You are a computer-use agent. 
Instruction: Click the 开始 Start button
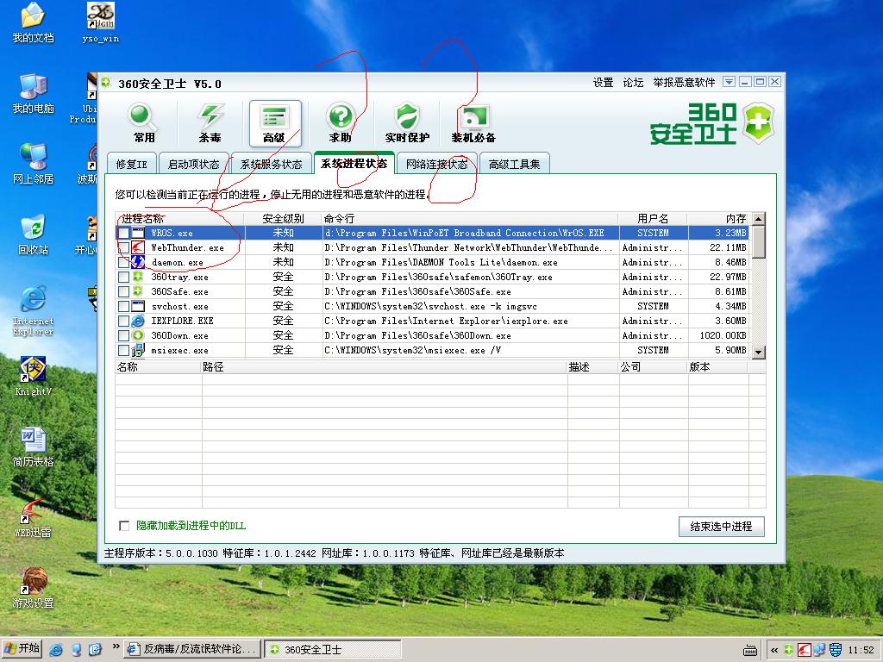(22, 649)
